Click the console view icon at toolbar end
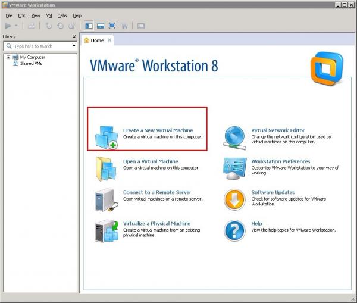 (x=141, y=26)
